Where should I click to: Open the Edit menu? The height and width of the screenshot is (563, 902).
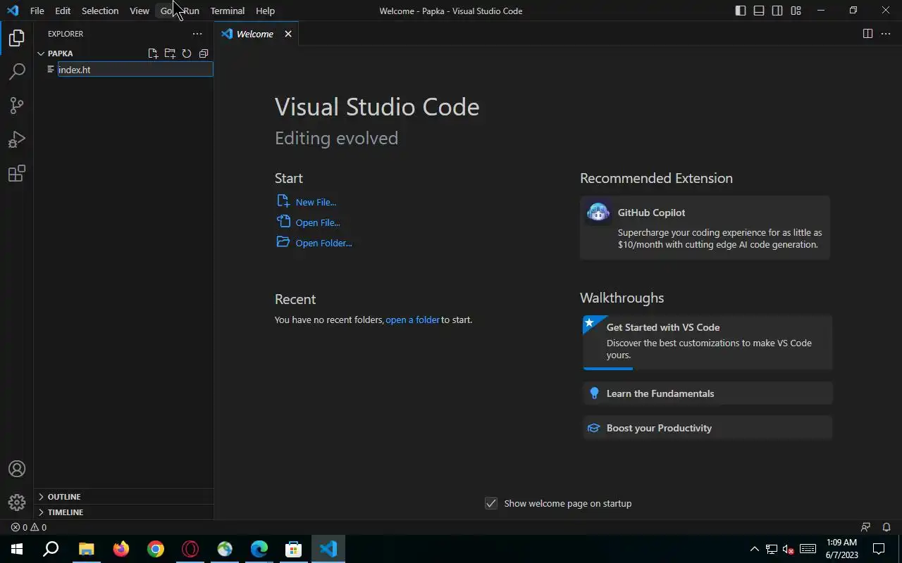tap(63, 11)
